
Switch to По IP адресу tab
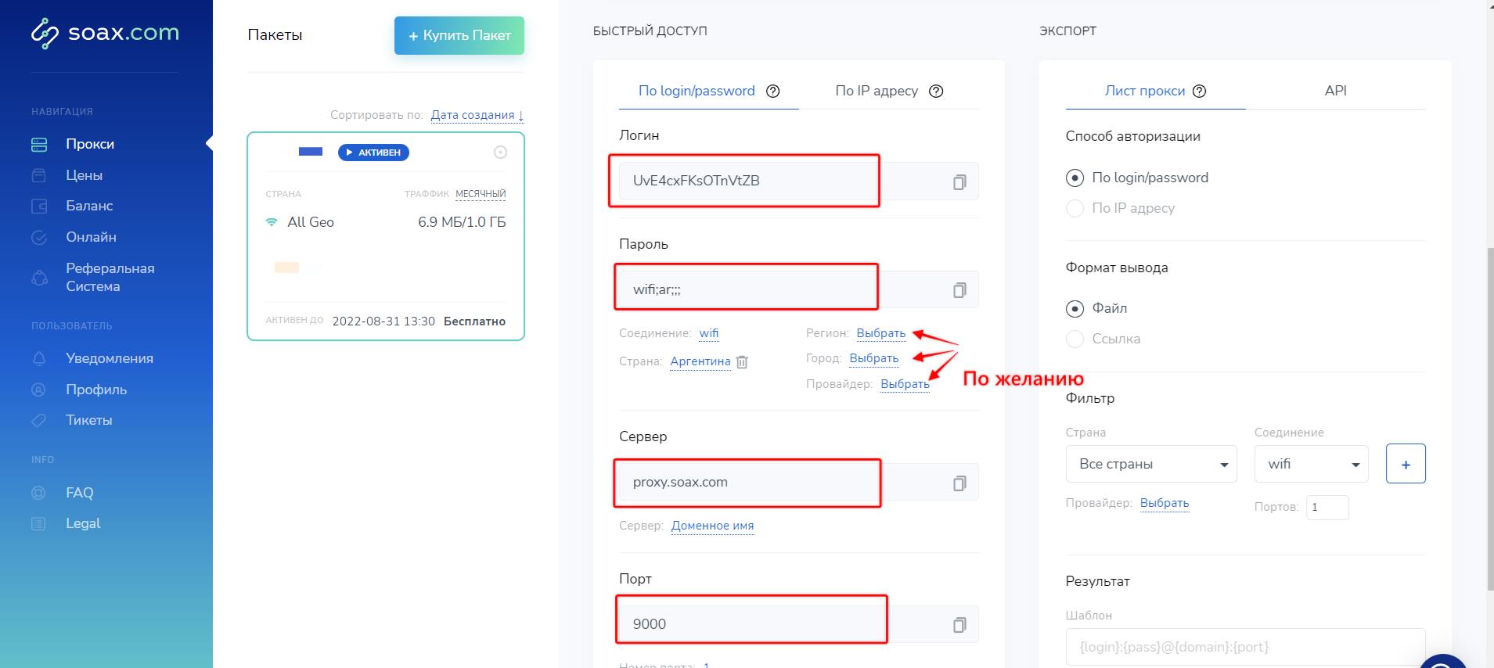(877, 91)
